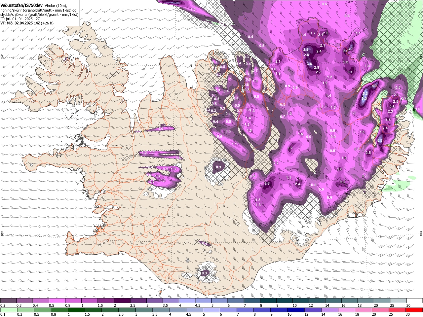This screenshot has height=317, width=423.
Task: Select the VT: Mið. 02.04.2025 14Z line
Action: [x=20, y=23]
